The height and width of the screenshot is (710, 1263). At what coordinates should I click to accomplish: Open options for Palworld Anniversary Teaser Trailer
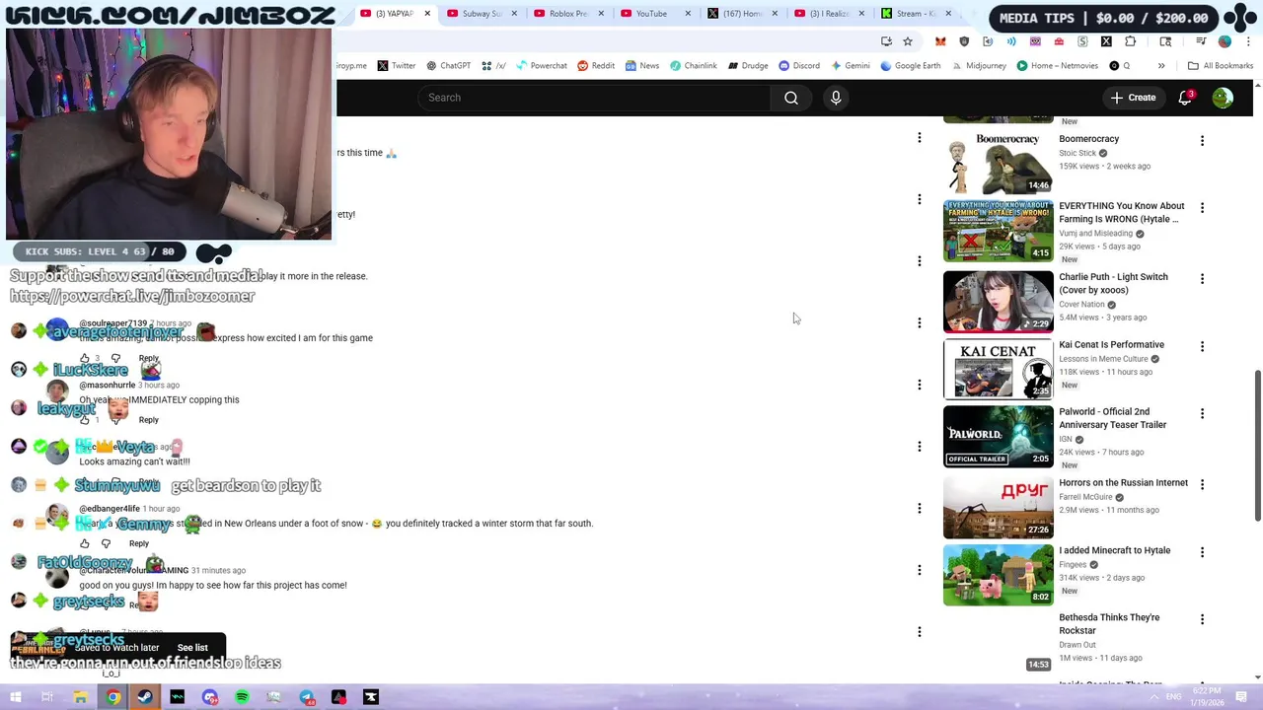pos(1202,414)
